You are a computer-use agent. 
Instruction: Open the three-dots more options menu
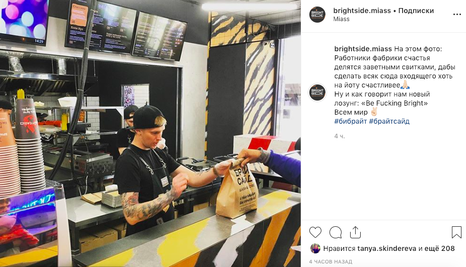[457, 14]
